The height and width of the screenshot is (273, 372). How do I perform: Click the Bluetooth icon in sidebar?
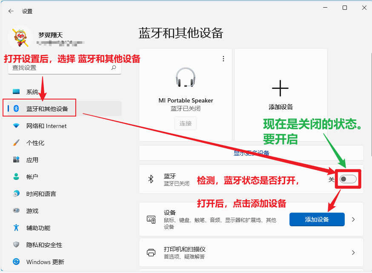[16, 108]
